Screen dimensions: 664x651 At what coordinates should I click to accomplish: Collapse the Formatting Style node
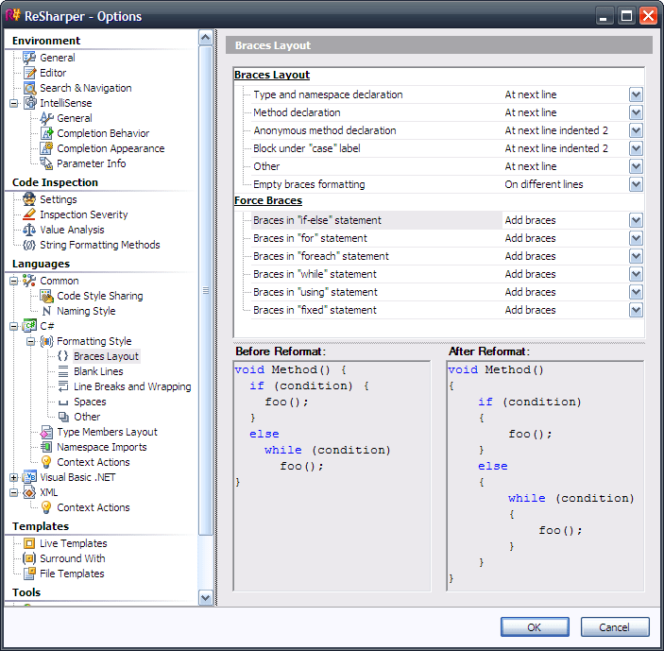(x=30, y=341)
